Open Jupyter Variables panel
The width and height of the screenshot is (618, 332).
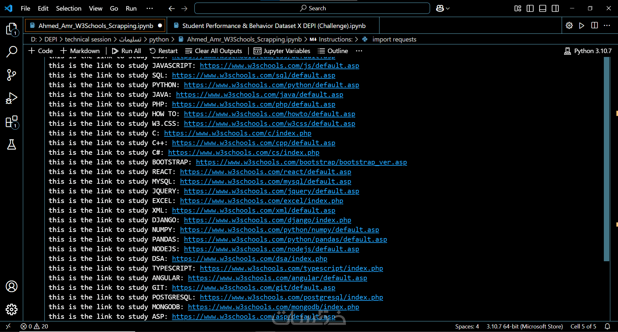pos(282,51)
